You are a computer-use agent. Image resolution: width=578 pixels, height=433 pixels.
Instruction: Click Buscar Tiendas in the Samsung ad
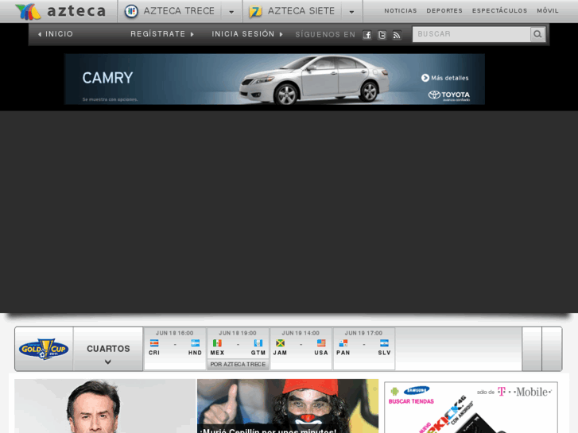(x=411, y=401)
